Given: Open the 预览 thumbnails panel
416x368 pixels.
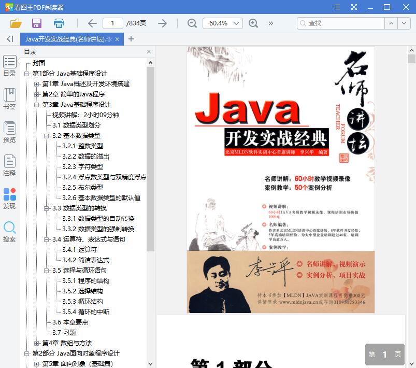Looking at the screenshot, I should coord(9,132).
